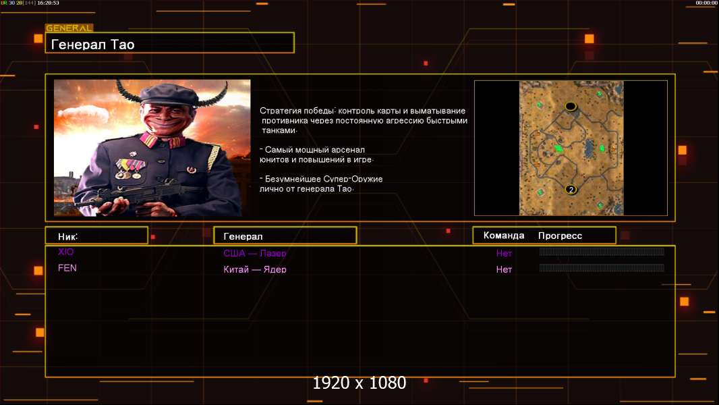The image size is (719, 405).
Task: Click the empty top start position marker on the map
Action: [571, 106]
